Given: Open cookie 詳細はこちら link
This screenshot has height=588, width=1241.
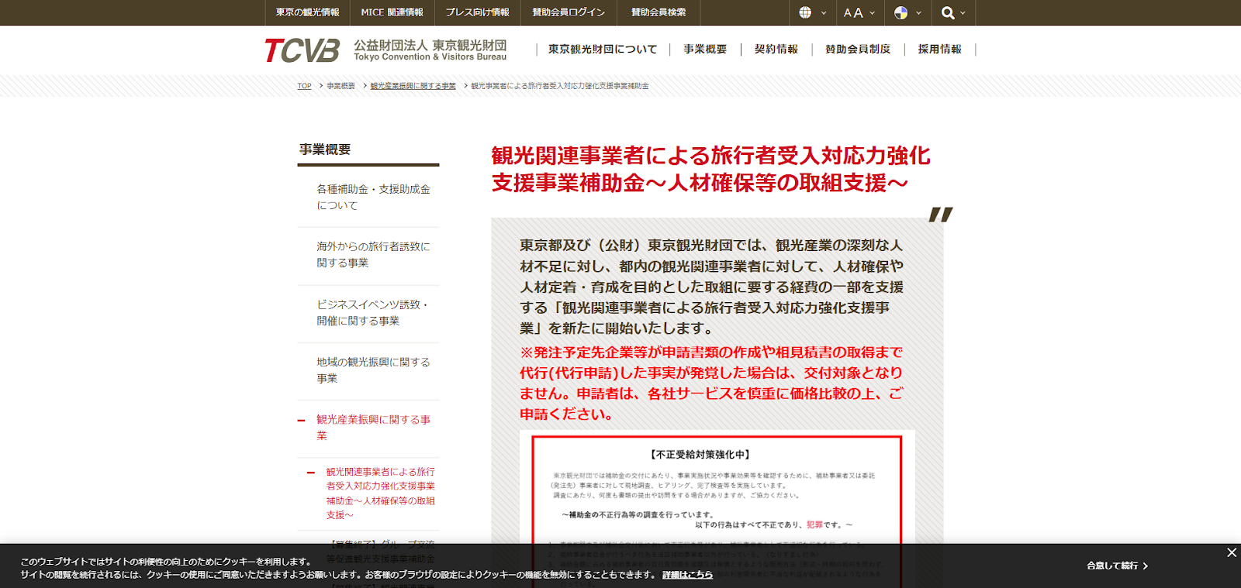Looking at the screenshot, I should [x=687, y=575].
